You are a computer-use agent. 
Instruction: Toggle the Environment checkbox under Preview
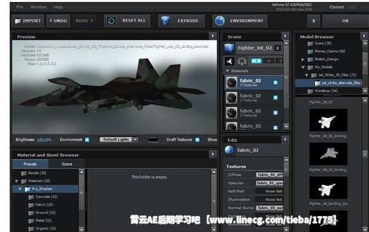87,139
